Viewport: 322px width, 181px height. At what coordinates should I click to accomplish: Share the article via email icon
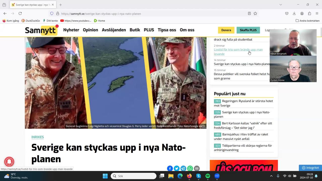click(197, 168)
